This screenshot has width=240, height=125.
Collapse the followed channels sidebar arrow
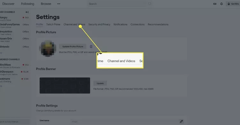tap(27, 12)
